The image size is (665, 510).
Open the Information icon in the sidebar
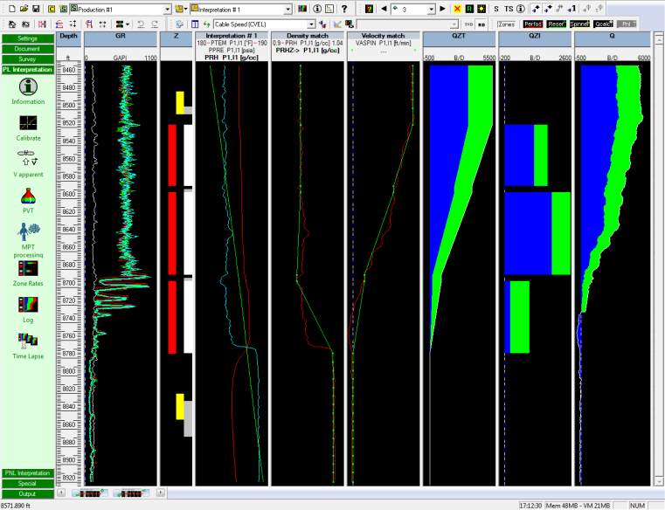[28, 87]
